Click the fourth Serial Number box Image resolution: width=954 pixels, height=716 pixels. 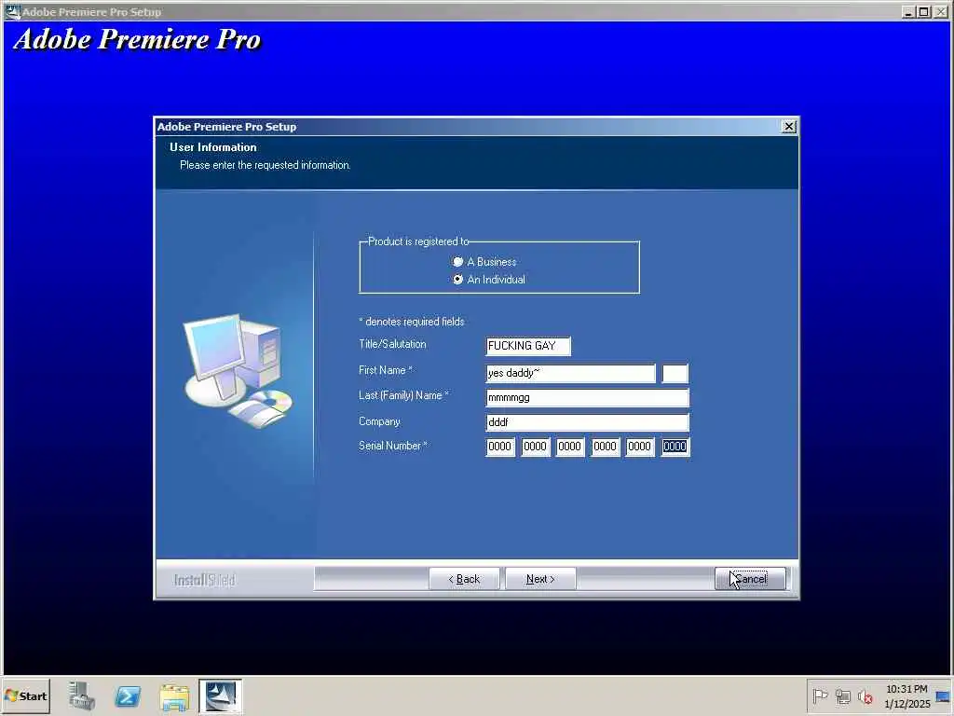pyautogui.click(x=605, y=447)
